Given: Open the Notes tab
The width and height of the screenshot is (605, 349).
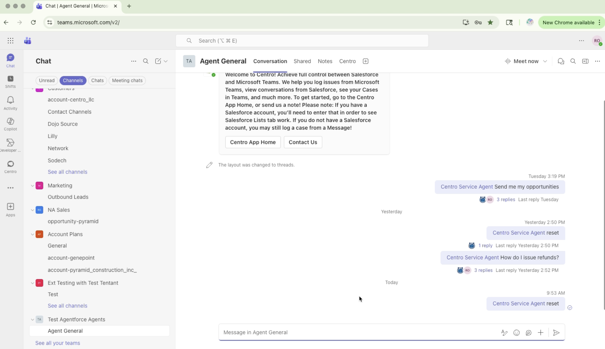Looking at the screenshot, I should pyautogui.click(x=325, y=61).
